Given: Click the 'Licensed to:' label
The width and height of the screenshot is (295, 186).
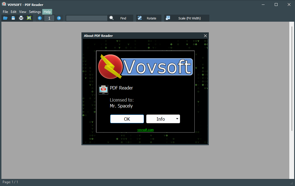Looking at the screenshot, I should 122,100.
